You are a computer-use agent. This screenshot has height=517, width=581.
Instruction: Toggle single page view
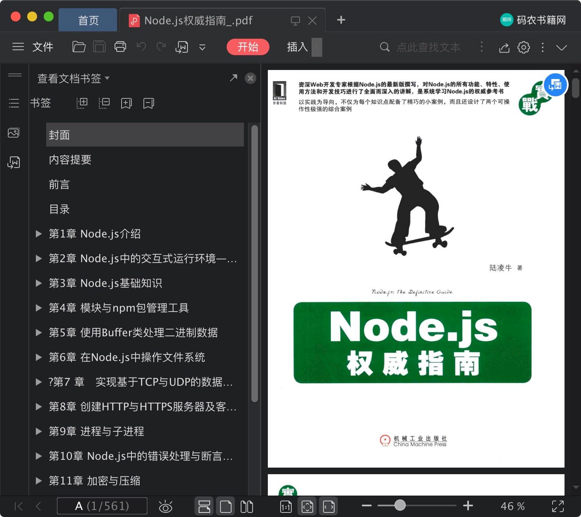tap(225, 506)
